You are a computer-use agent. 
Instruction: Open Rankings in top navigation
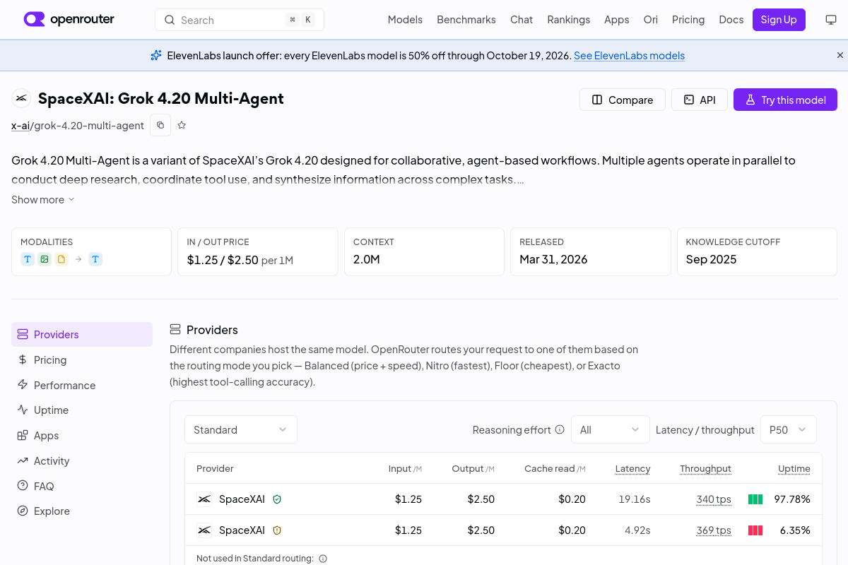click(569, 20)
